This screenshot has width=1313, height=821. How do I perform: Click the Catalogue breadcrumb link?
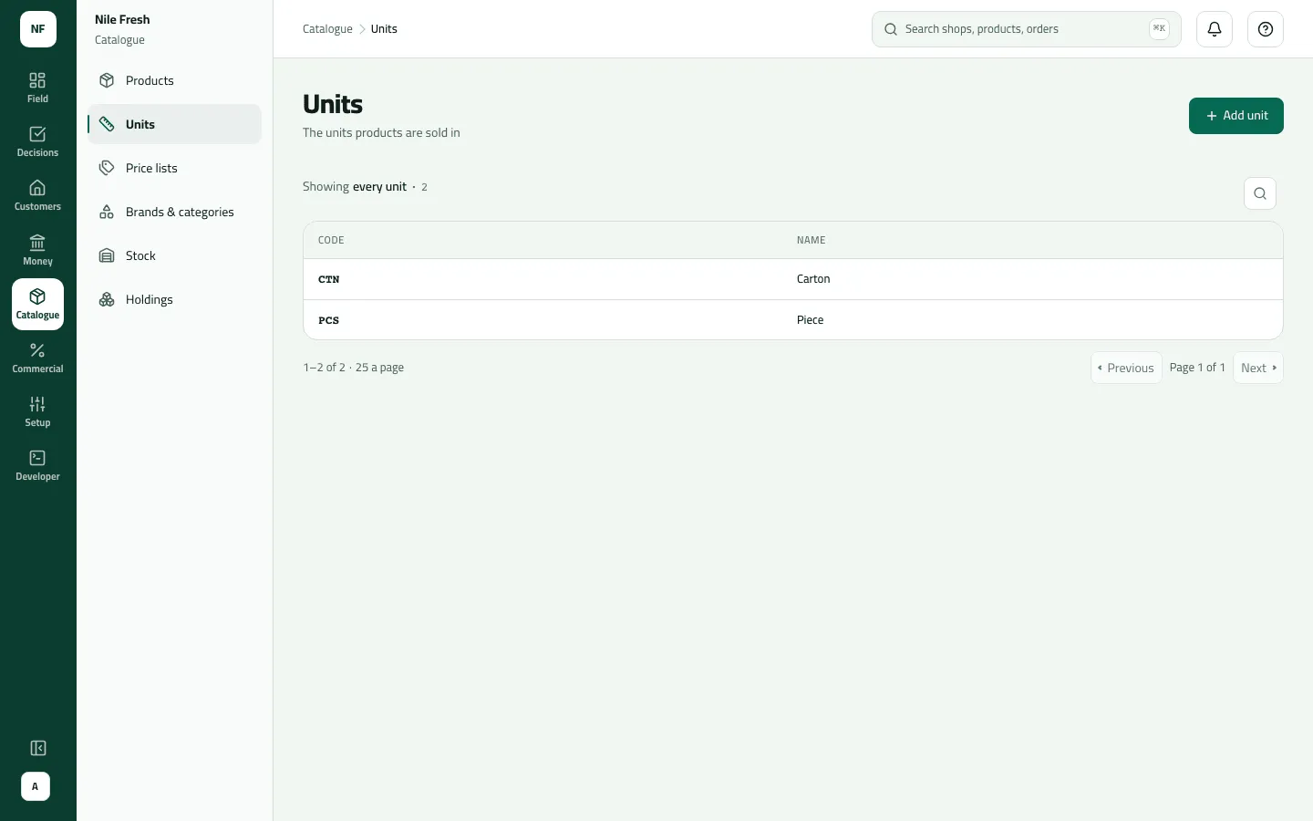[x=327, y=29]
